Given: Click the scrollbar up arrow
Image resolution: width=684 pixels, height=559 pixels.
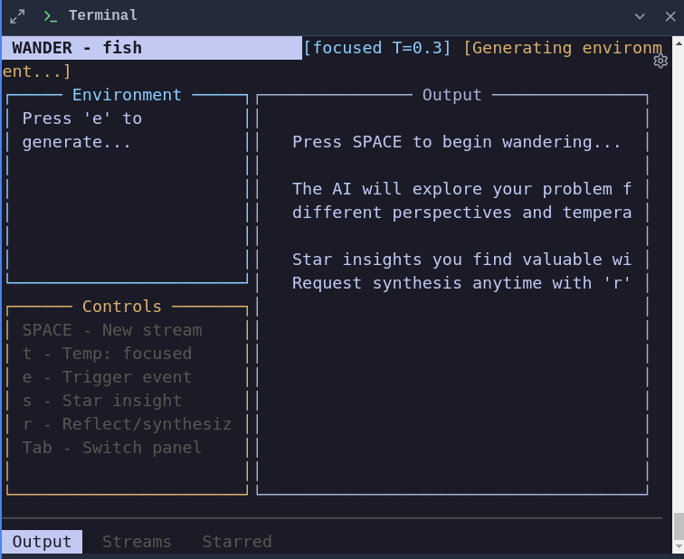Looking at the screenshot, I should (679, 43).
